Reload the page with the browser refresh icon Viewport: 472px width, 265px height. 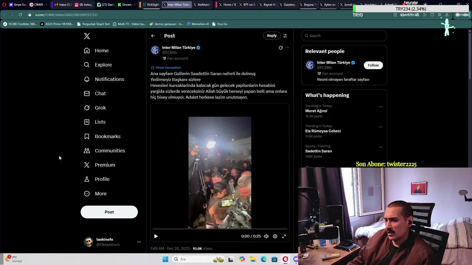(20, 15)
